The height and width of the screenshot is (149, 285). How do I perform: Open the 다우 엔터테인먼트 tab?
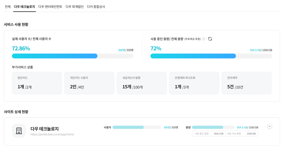pyautogui.click(x=50, y=7)
